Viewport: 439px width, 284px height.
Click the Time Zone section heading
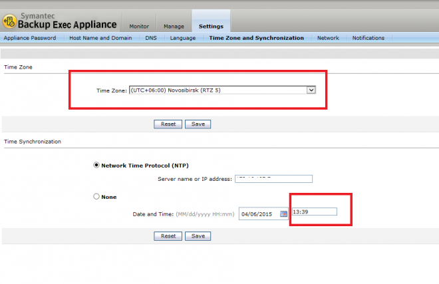point(18,67)
